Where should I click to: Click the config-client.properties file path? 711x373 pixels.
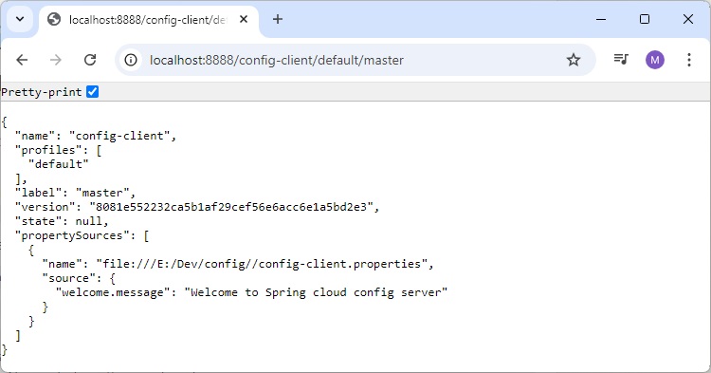pos(262,264)
